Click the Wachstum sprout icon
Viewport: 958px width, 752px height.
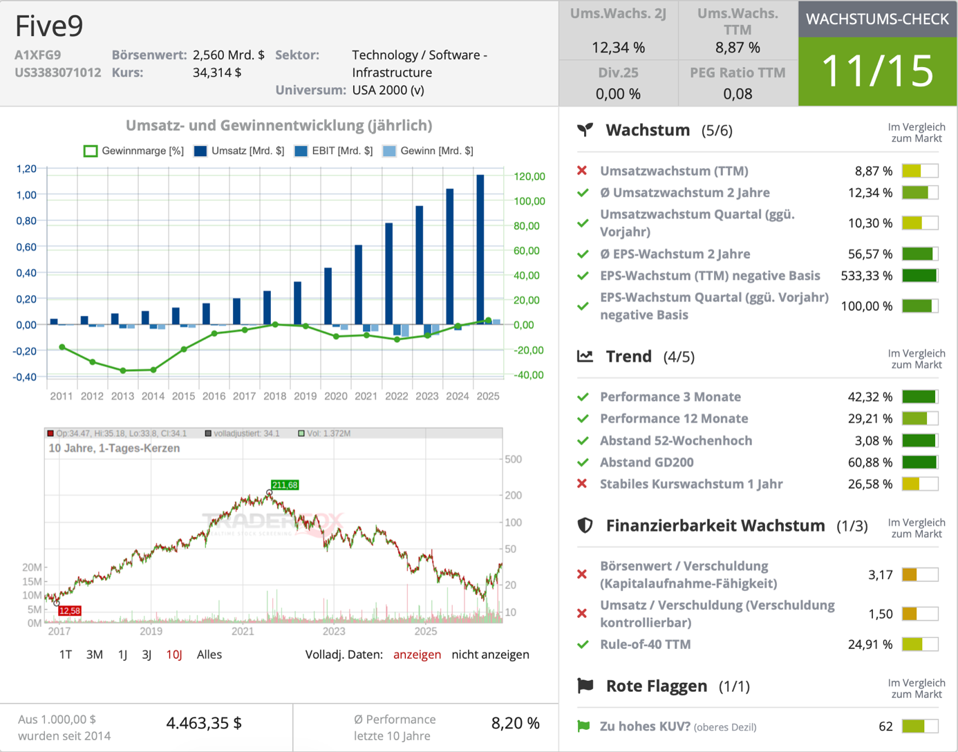[x=585, y=130]
